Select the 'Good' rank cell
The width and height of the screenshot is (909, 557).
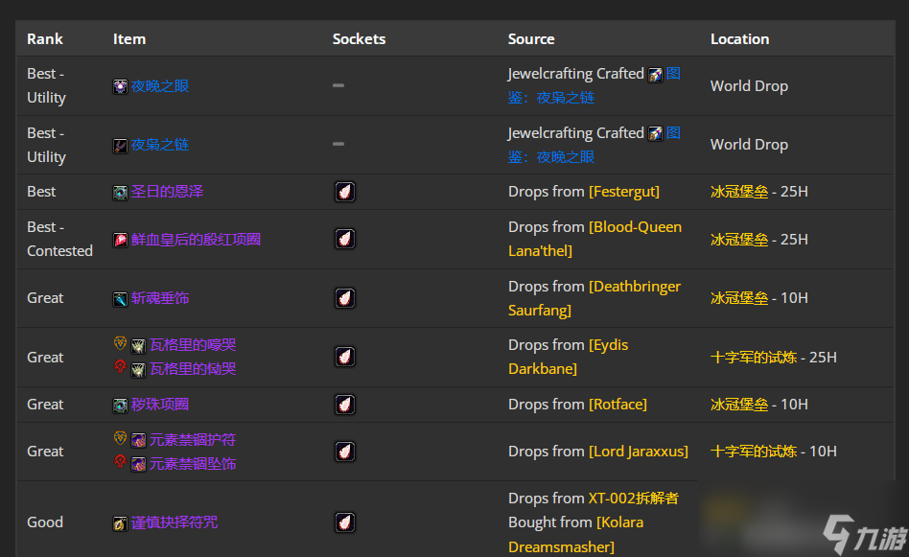(x=45, y=522)
